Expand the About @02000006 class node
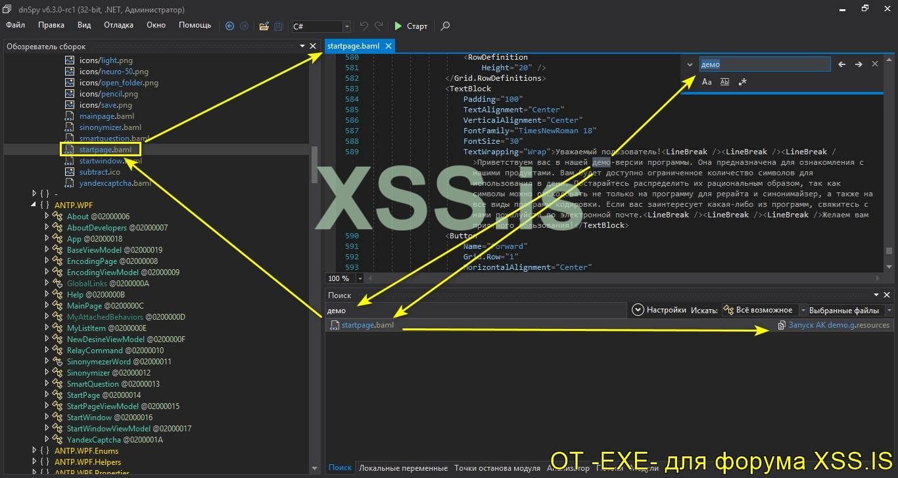 [x=47, y=216]
